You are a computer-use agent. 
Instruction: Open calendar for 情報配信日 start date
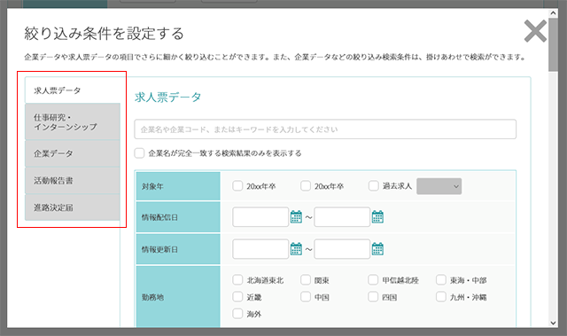tap(296, 217)
